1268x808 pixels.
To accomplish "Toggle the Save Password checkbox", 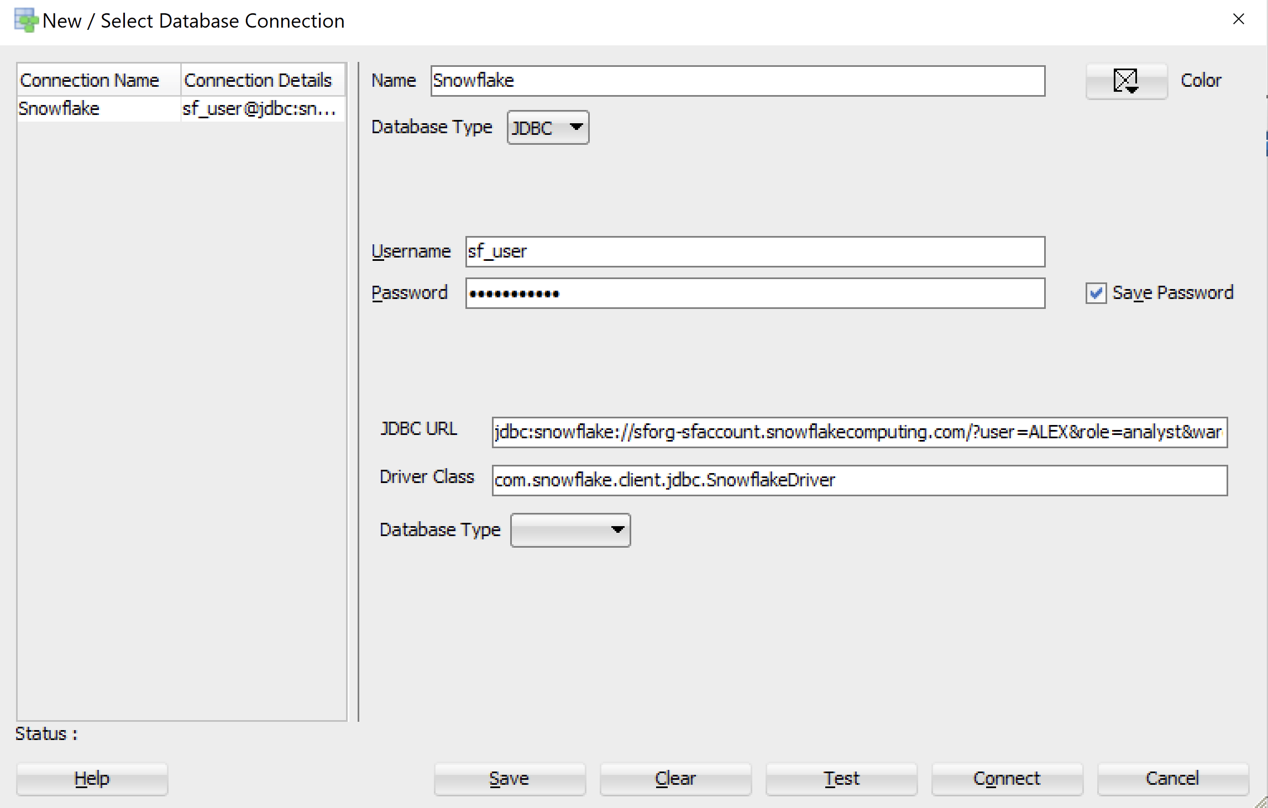I will pos(1096,293).
